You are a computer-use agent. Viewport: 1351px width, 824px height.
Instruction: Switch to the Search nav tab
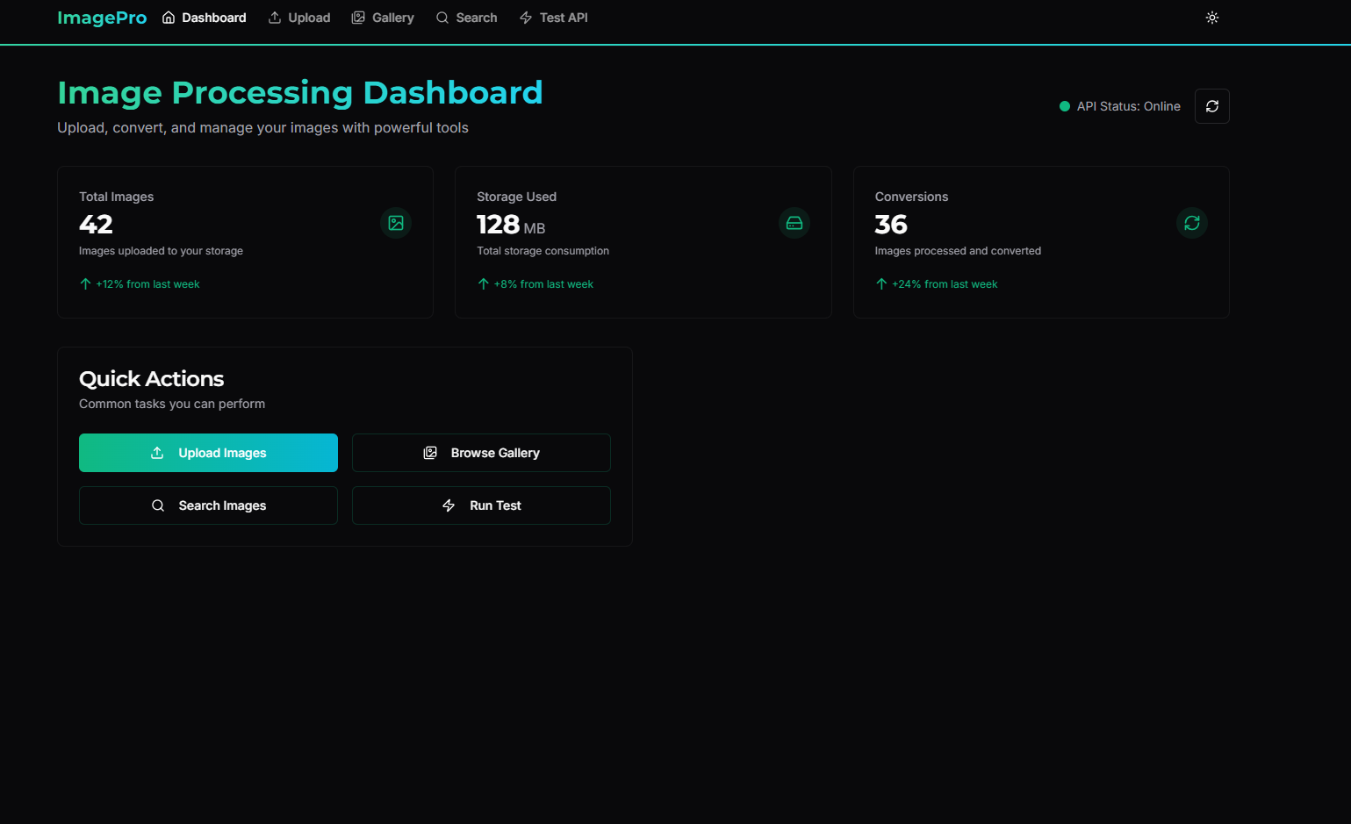[466, 18]
